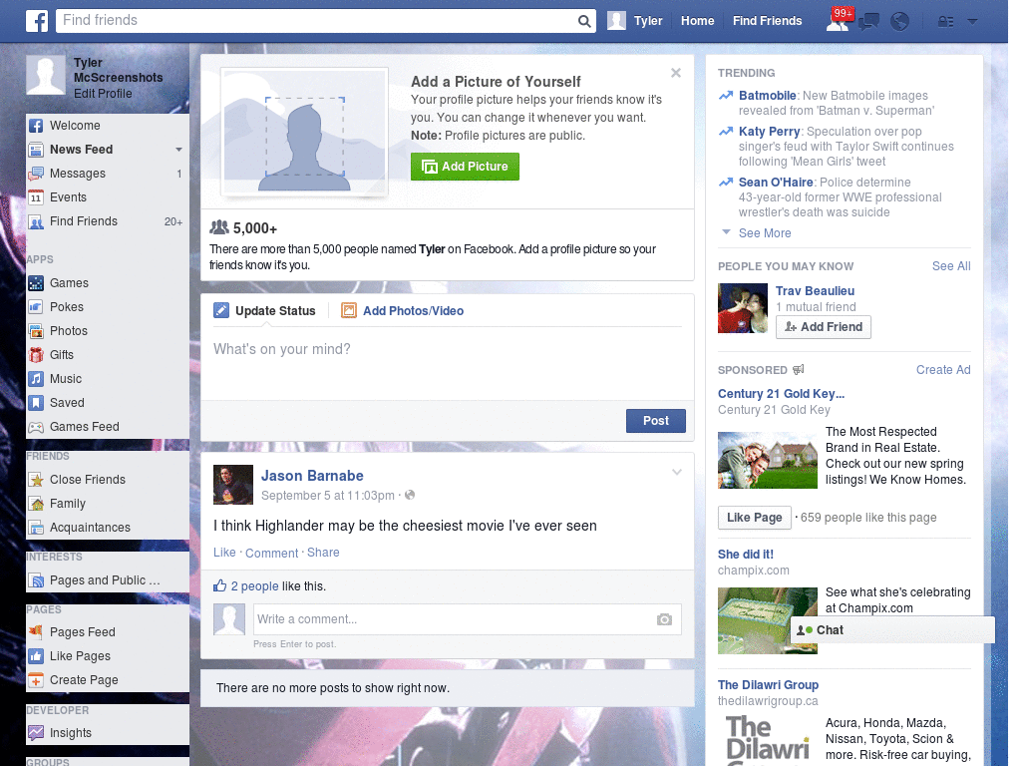Click Find Friends 20+ in sidebar
The width and height of the screenshot is (1021, 766).
click(108, 221)
